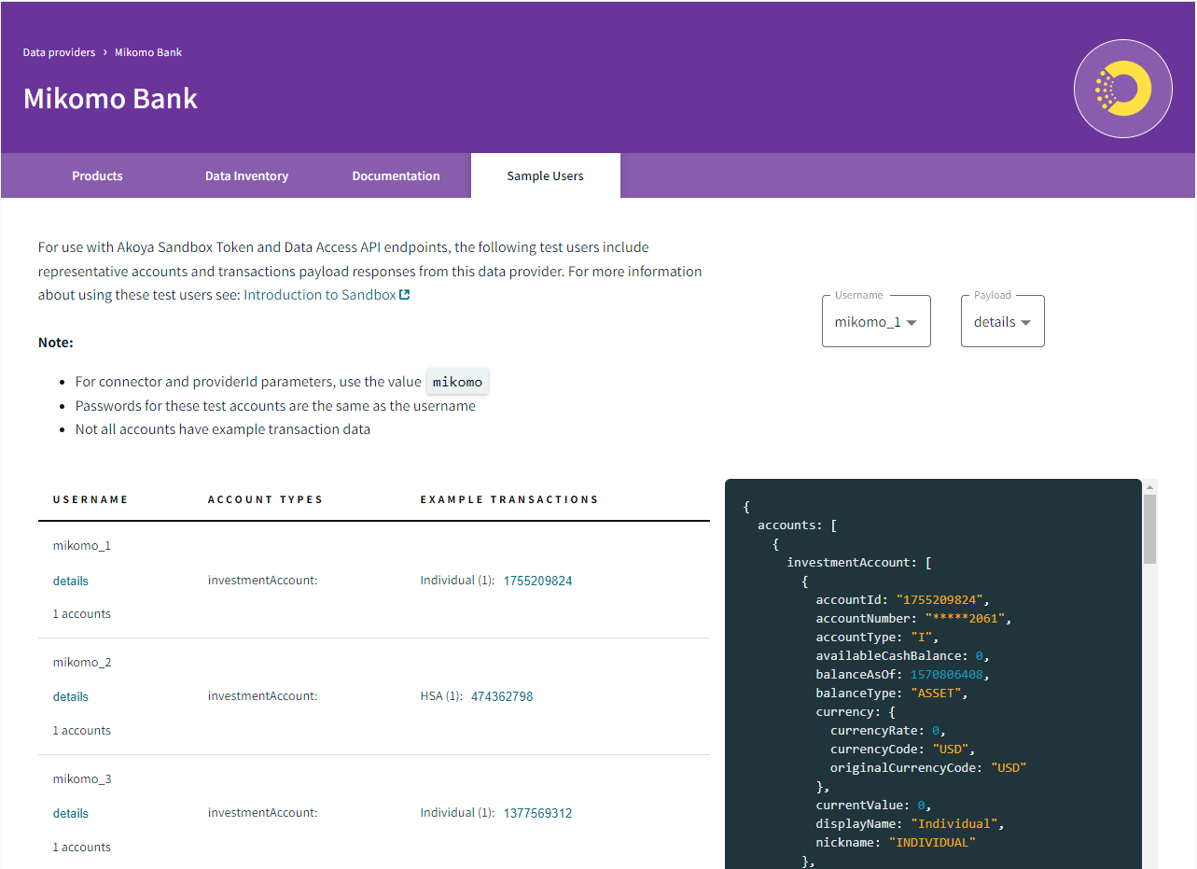The height and width of the screenshot is (869, 1197).
Task: Click the currencyCode line in JSON
Action: 902,749
